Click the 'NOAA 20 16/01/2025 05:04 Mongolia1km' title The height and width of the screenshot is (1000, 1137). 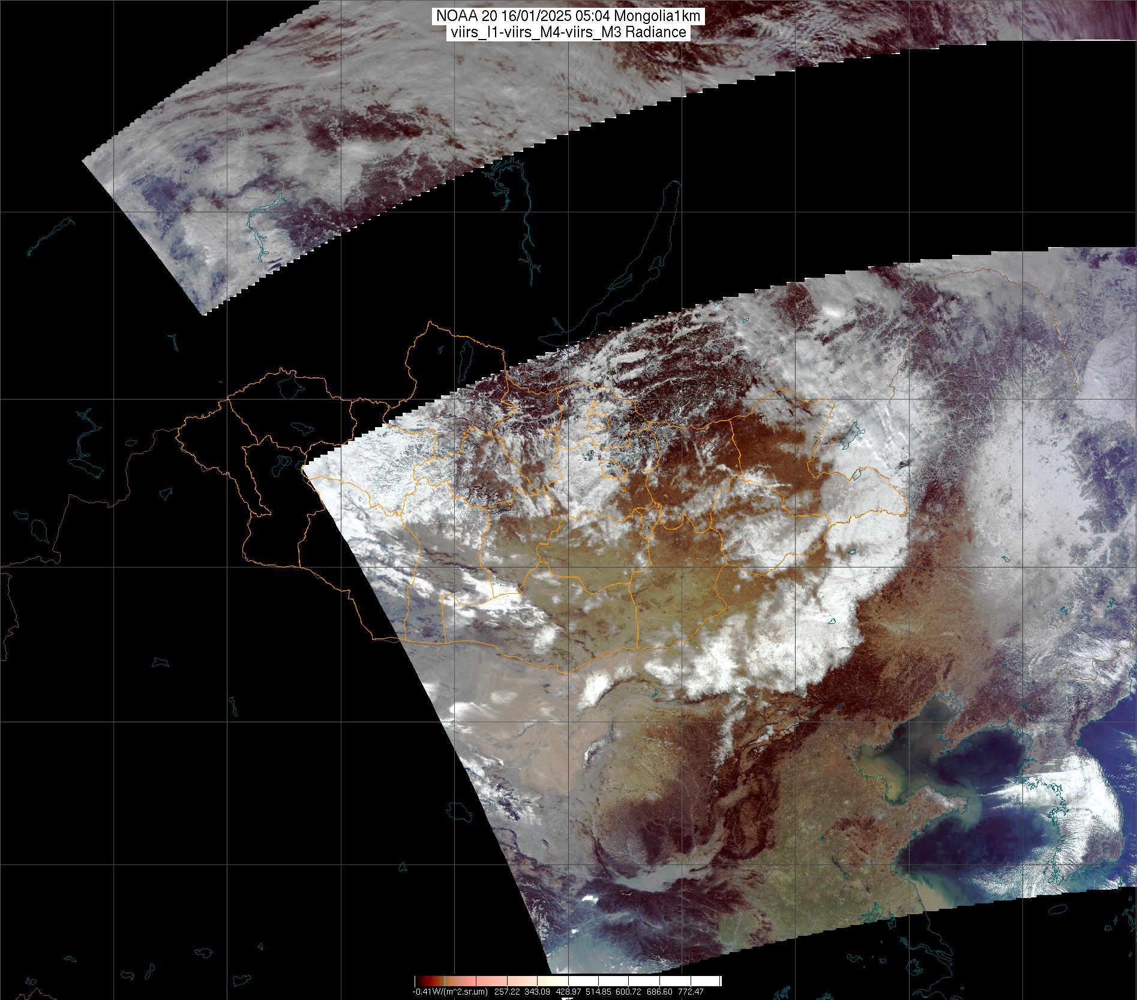567,16
